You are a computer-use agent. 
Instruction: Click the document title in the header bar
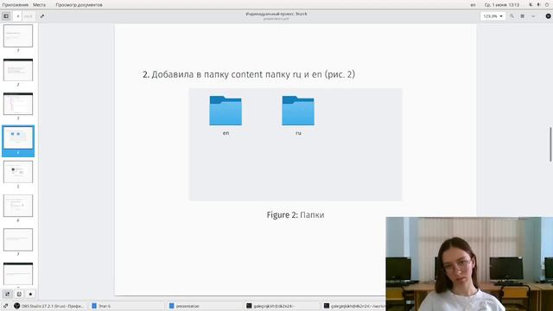point(276,14)
